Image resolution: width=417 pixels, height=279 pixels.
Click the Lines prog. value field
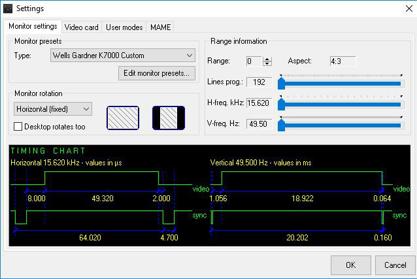point(259,82)
